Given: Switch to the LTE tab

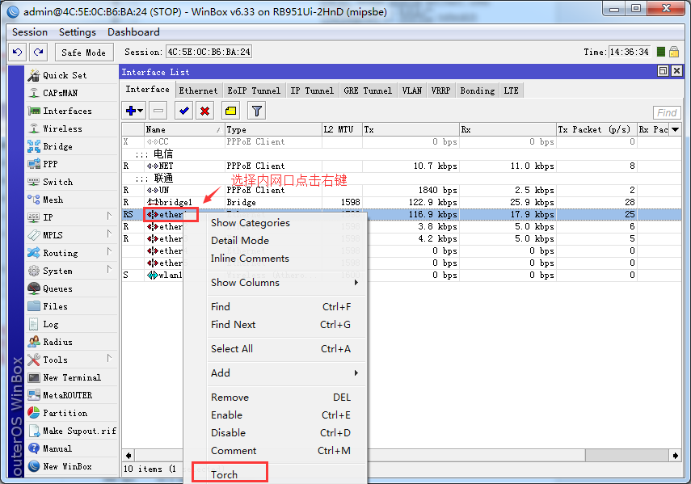Looking at the screenshot, I should pos(512,90).
